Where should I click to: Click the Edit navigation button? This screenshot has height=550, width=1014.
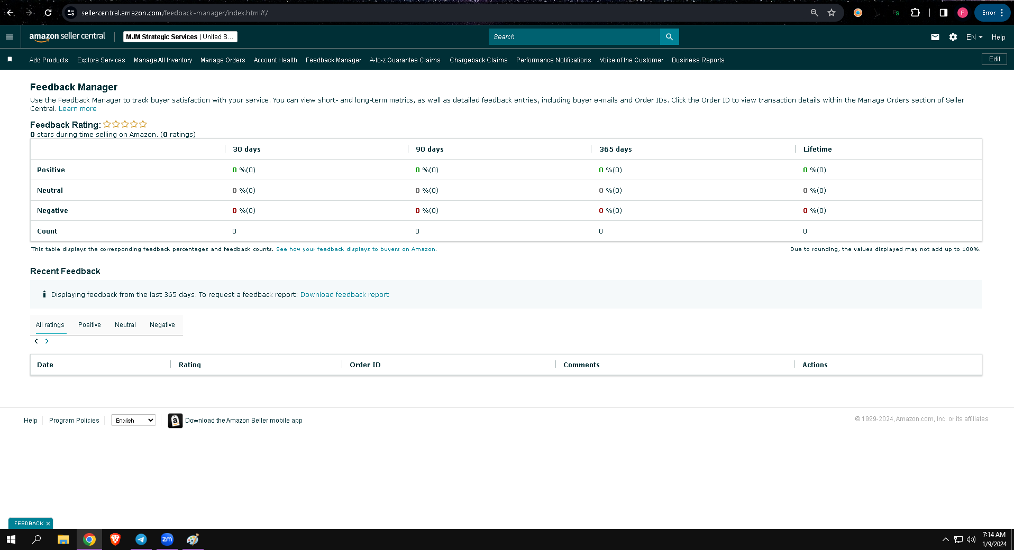pyautogui.click(x=994, y=59)
